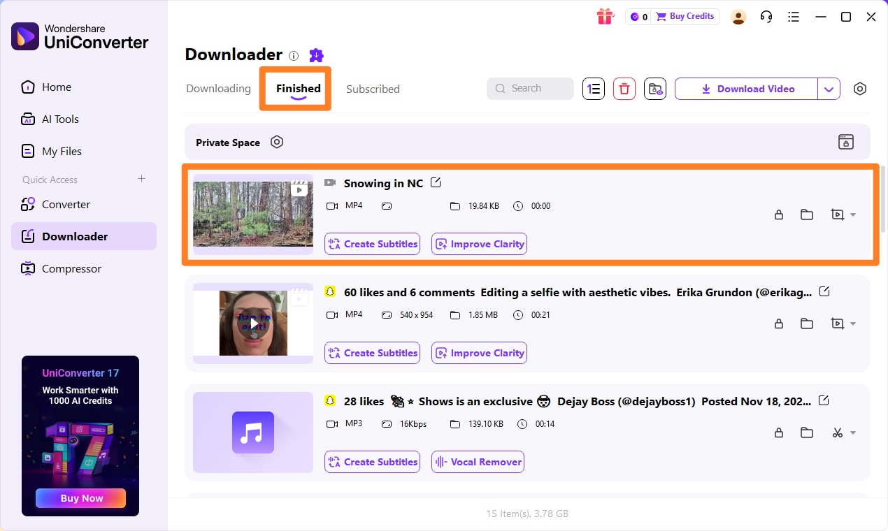
Task: Lock the Erika Grundon selfie video
Action: click(779, 323)
